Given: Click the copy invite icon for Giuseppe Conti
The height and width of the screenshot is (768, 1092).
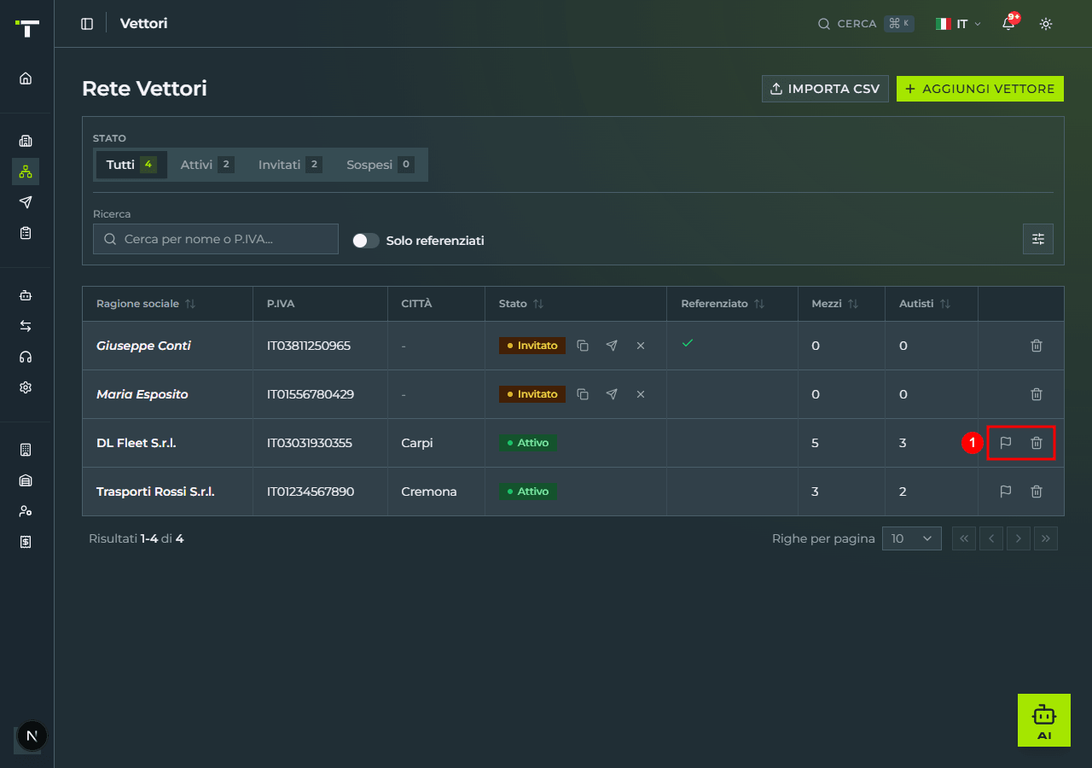Looking at the screenshot, I should [583, 346].
